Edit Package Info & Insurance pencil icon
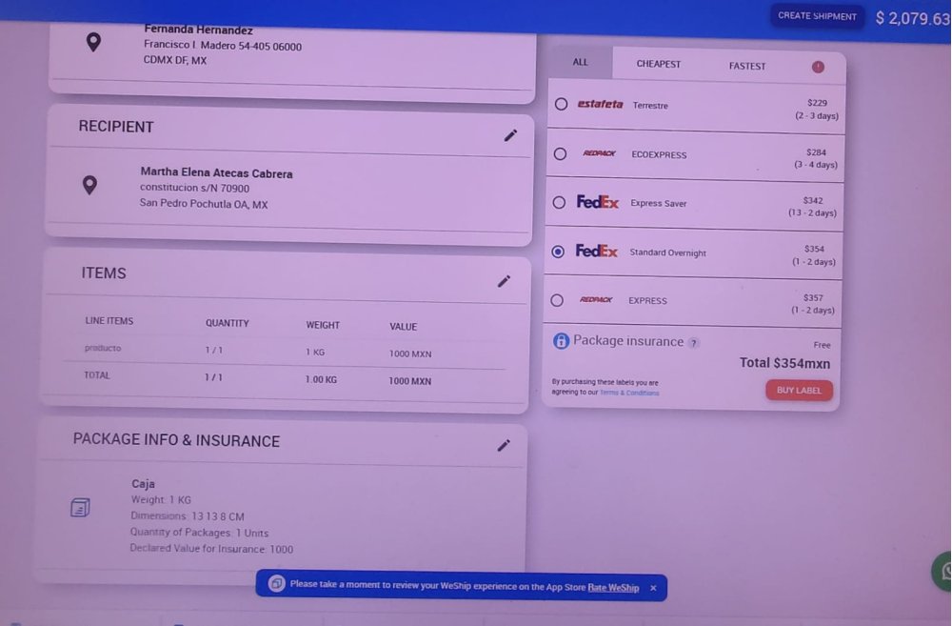The height and width of the screenshot is (626, 952). (x=504, y=445)
